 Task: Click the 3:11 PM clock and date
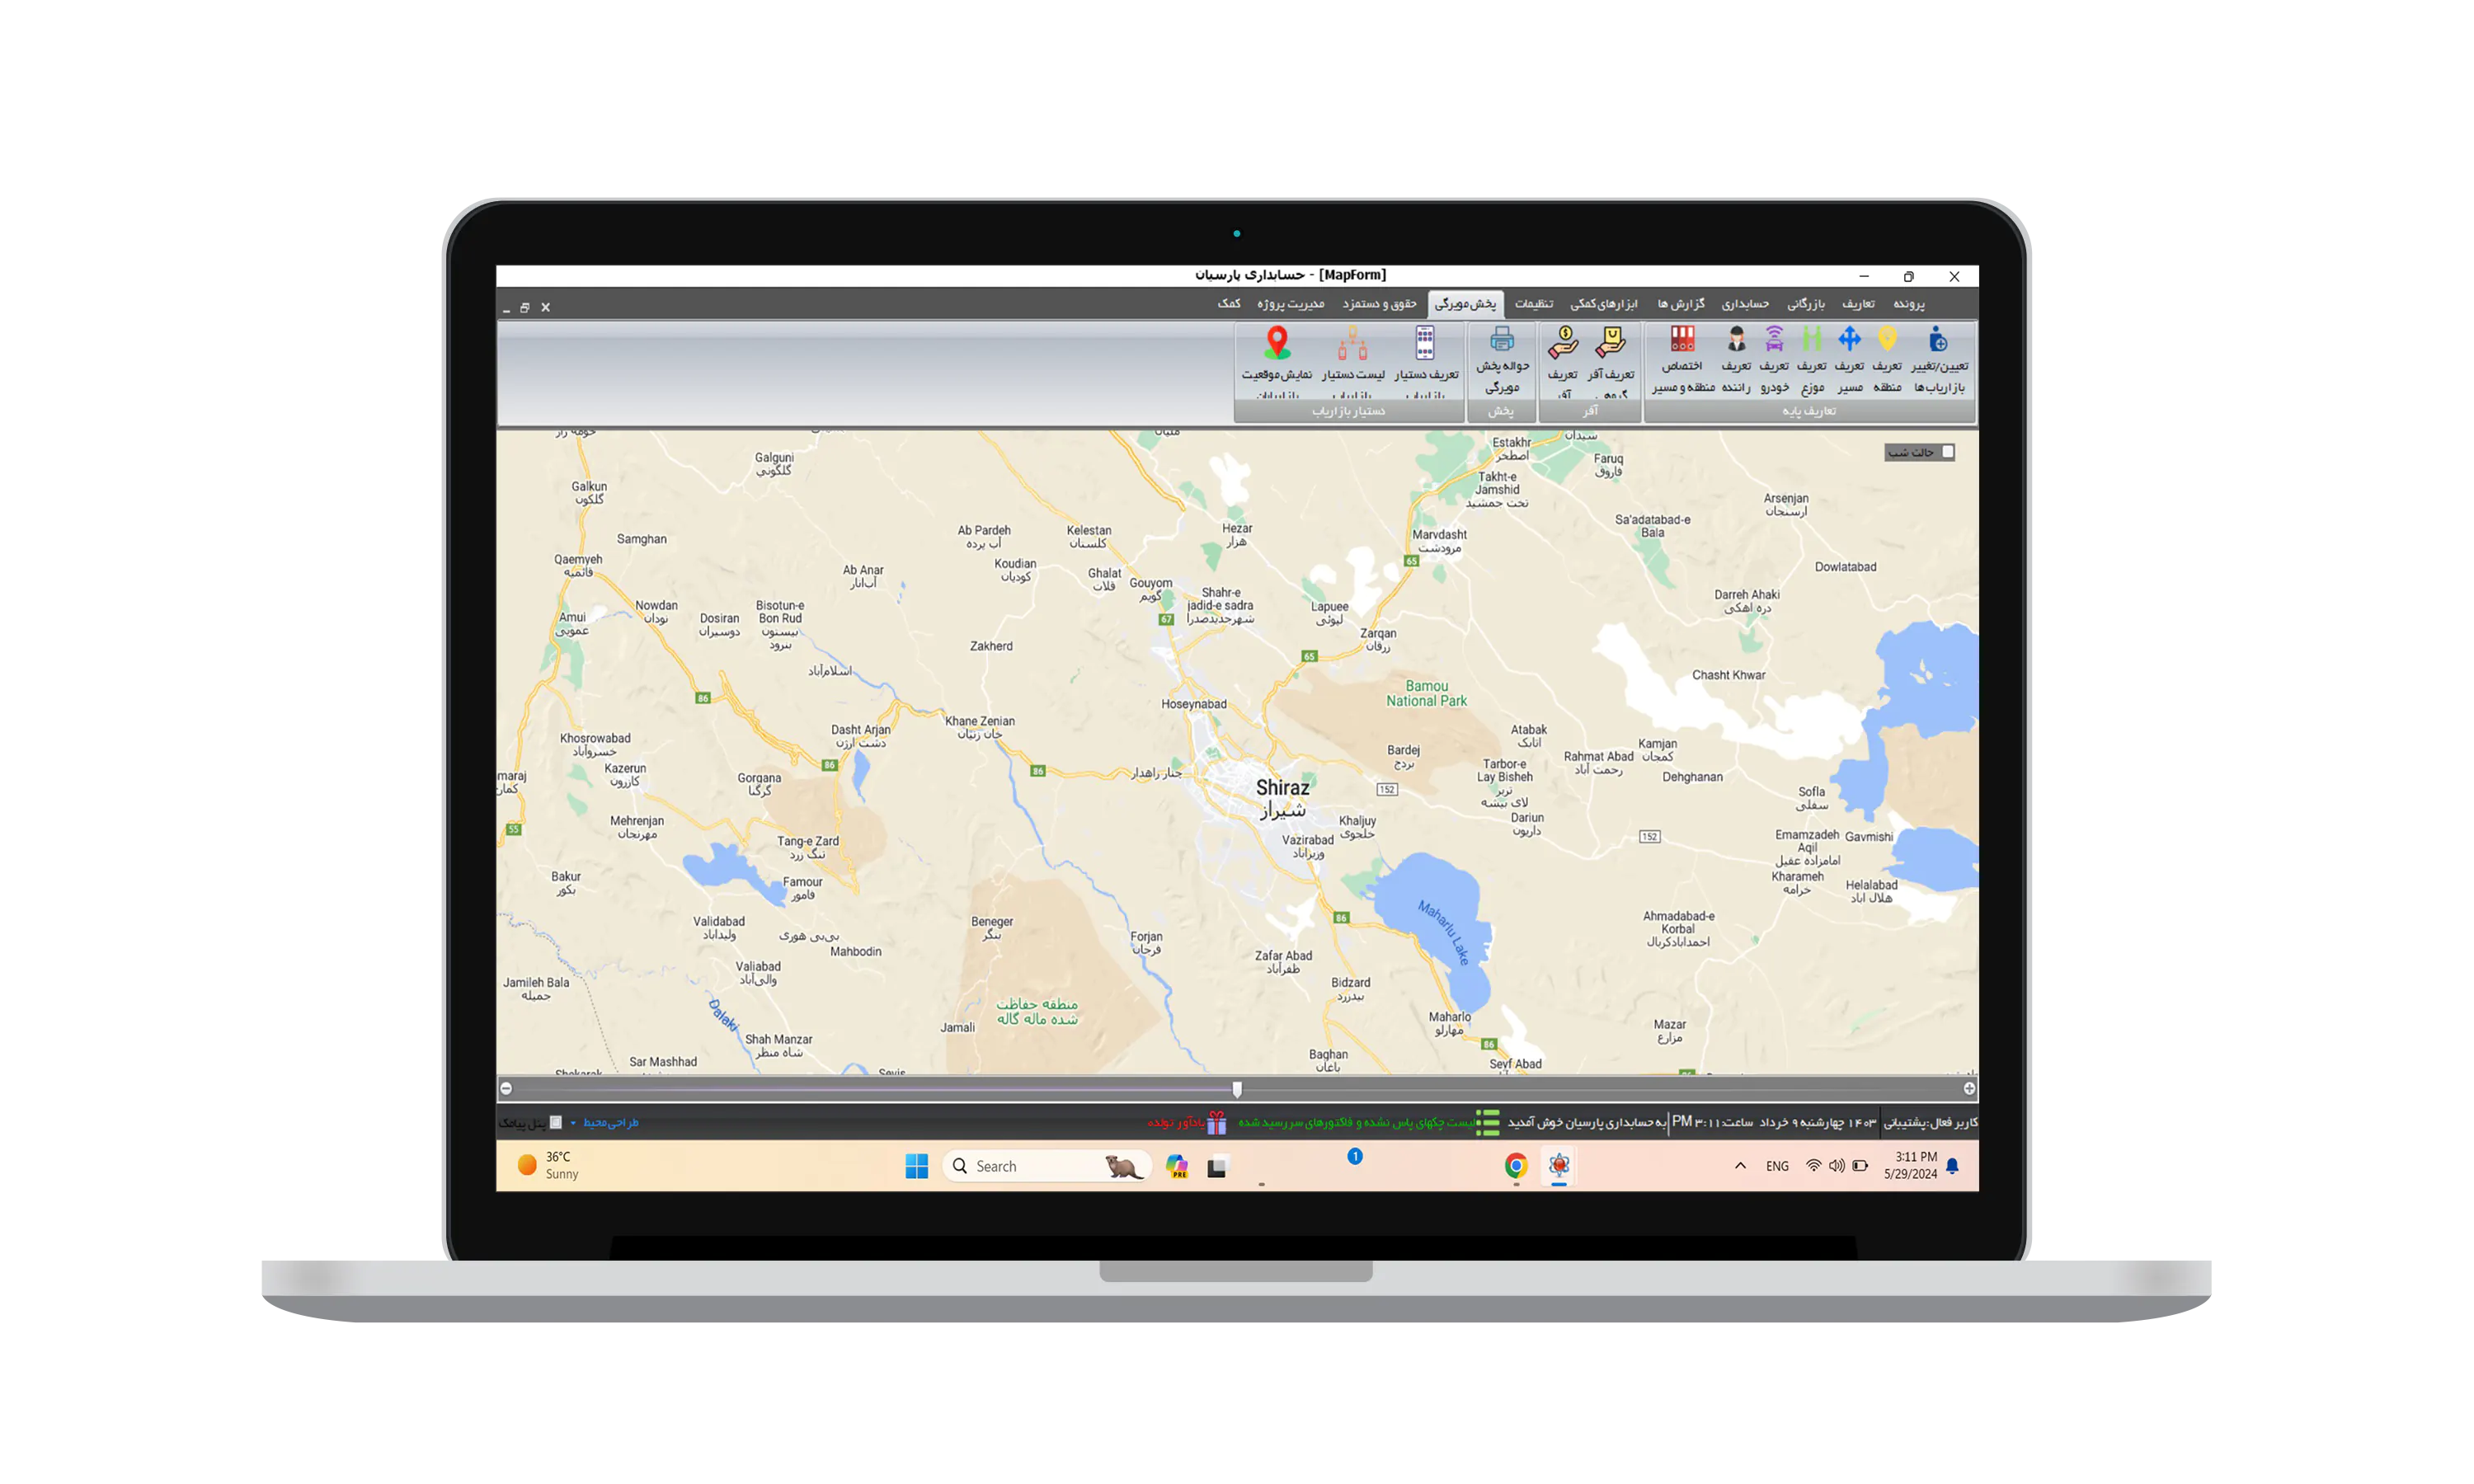(1910, 1166)
